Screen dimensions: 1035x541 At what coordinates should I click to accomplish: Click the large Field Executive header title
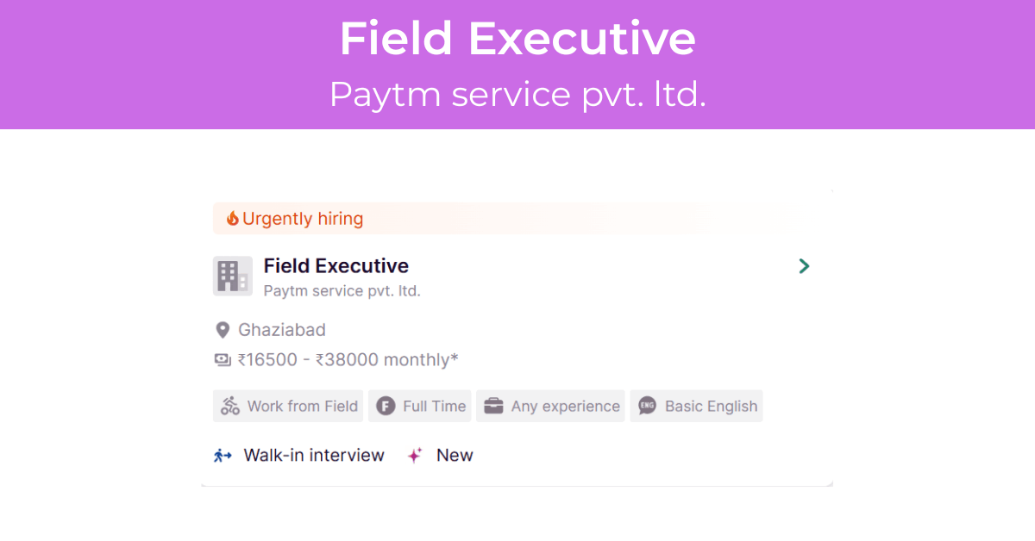coord(517,39)
